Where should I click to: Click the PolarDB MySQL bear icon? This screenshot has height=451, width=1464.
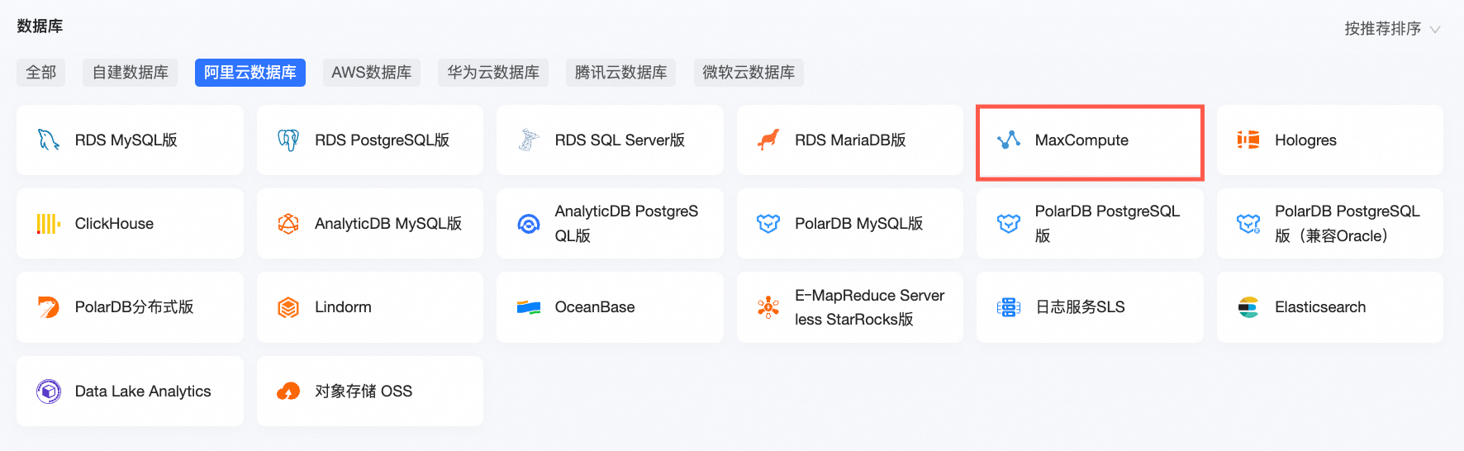tap(768, 224)
